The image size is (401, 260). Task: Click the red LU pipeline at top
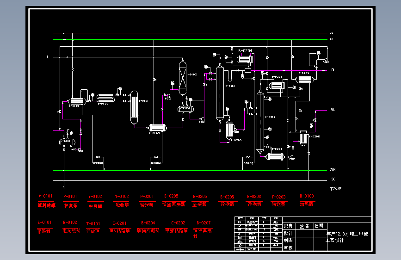[190, 33]
